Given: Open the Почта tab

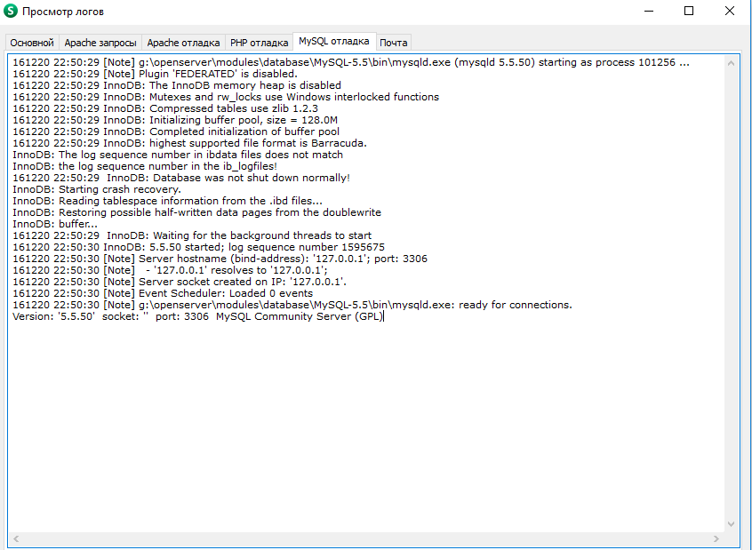Looking at the screenshot, I should pos(393,43).
